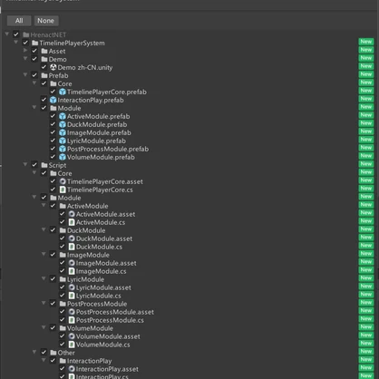Uncheck the VolumeModule.cs checkbox
379x379 pixels.
pyautogui.click(x=63, y=345)
